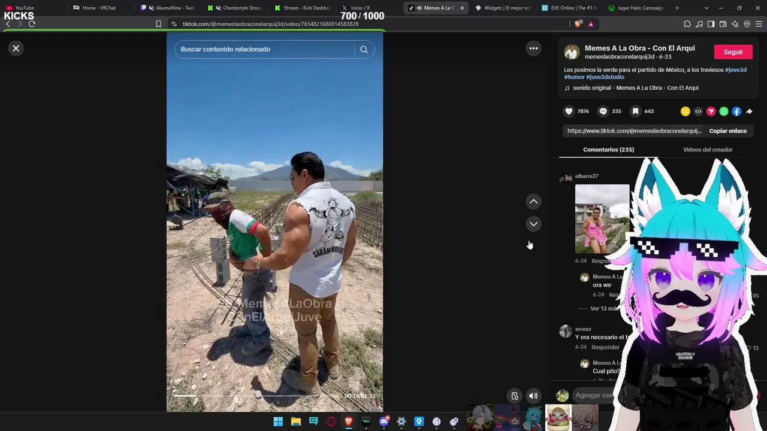Open the #juve3dstudio hashtag

pos(605,77)
